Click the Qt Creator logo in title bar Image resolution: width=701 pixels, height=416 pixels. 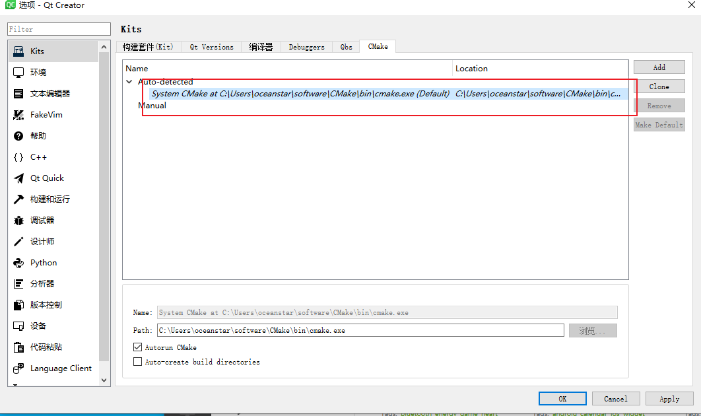(10, 5)
